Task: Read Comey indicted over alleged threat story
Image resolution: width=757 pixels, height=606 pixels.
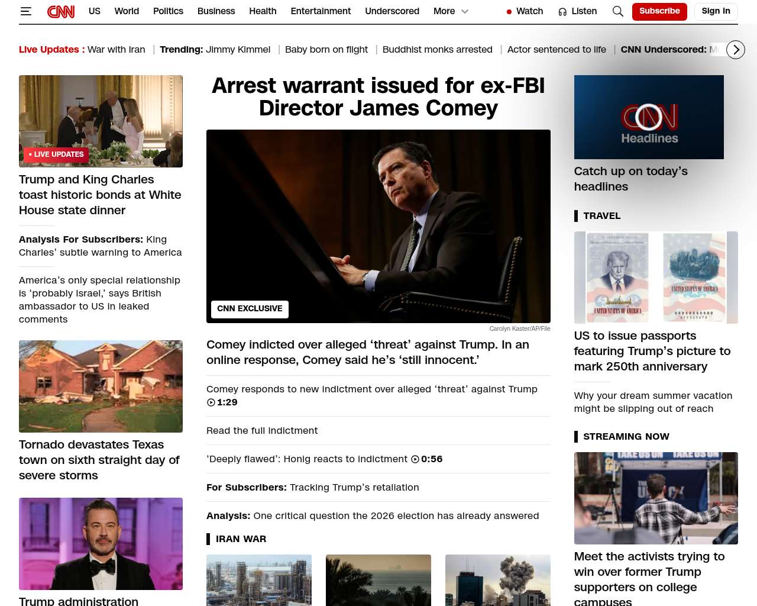Action: (368, 352)
